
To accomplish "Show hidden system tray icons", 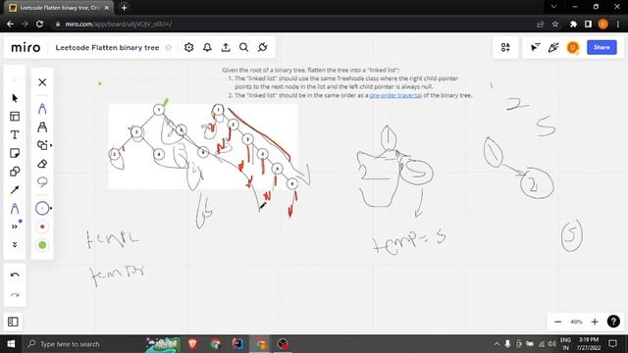I will (497, 344).
